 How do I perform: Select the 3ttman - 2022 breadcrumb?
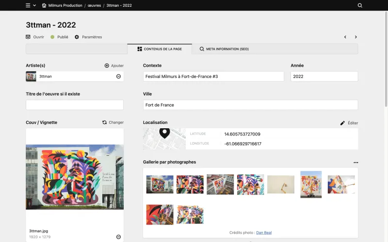119,5
